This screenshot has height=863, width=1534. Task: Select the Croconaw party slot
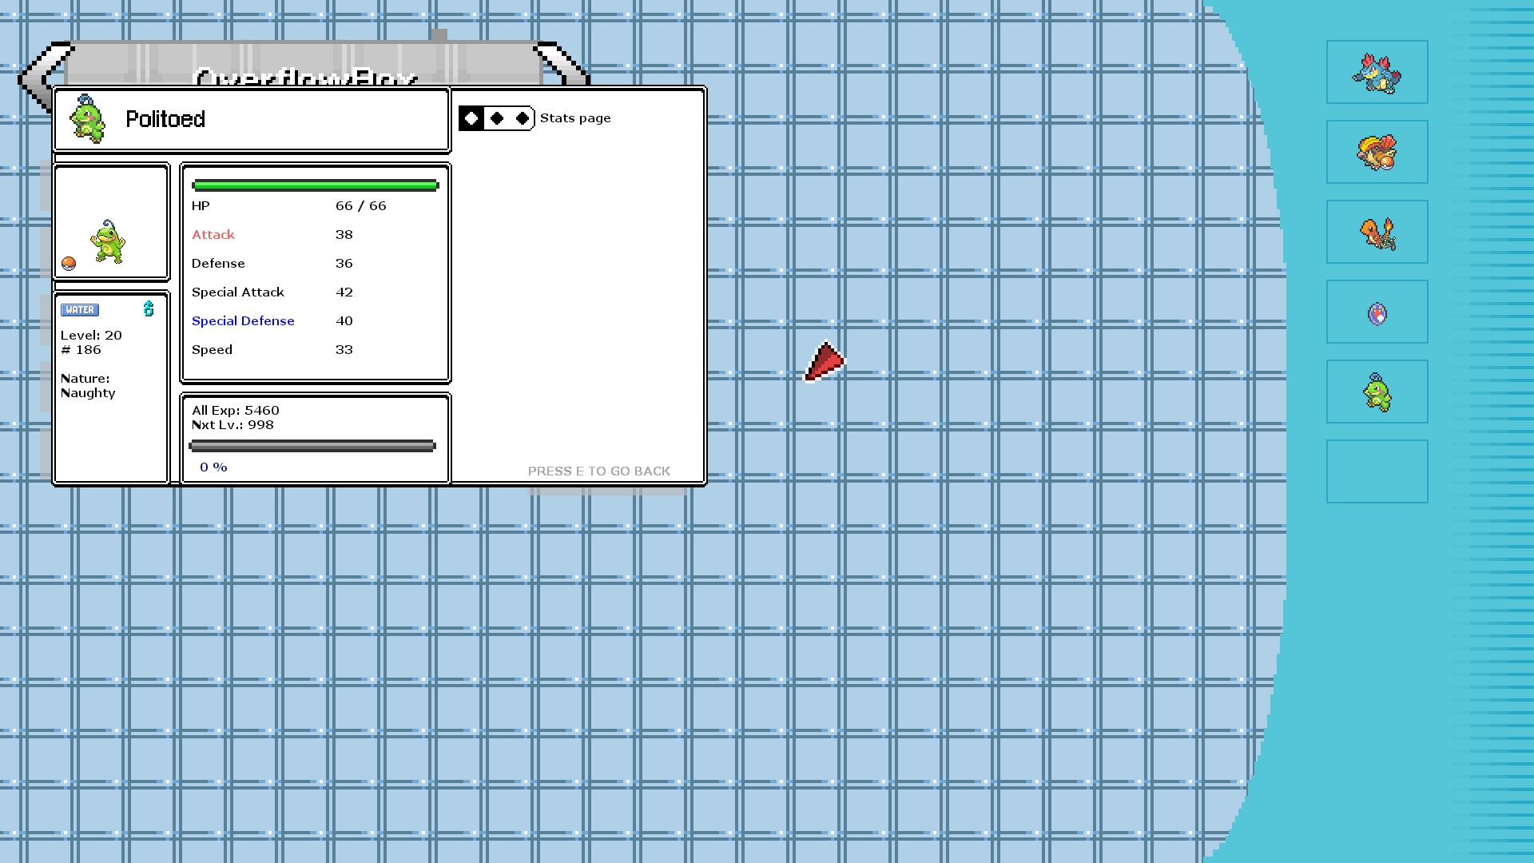tap(1377, 73)
